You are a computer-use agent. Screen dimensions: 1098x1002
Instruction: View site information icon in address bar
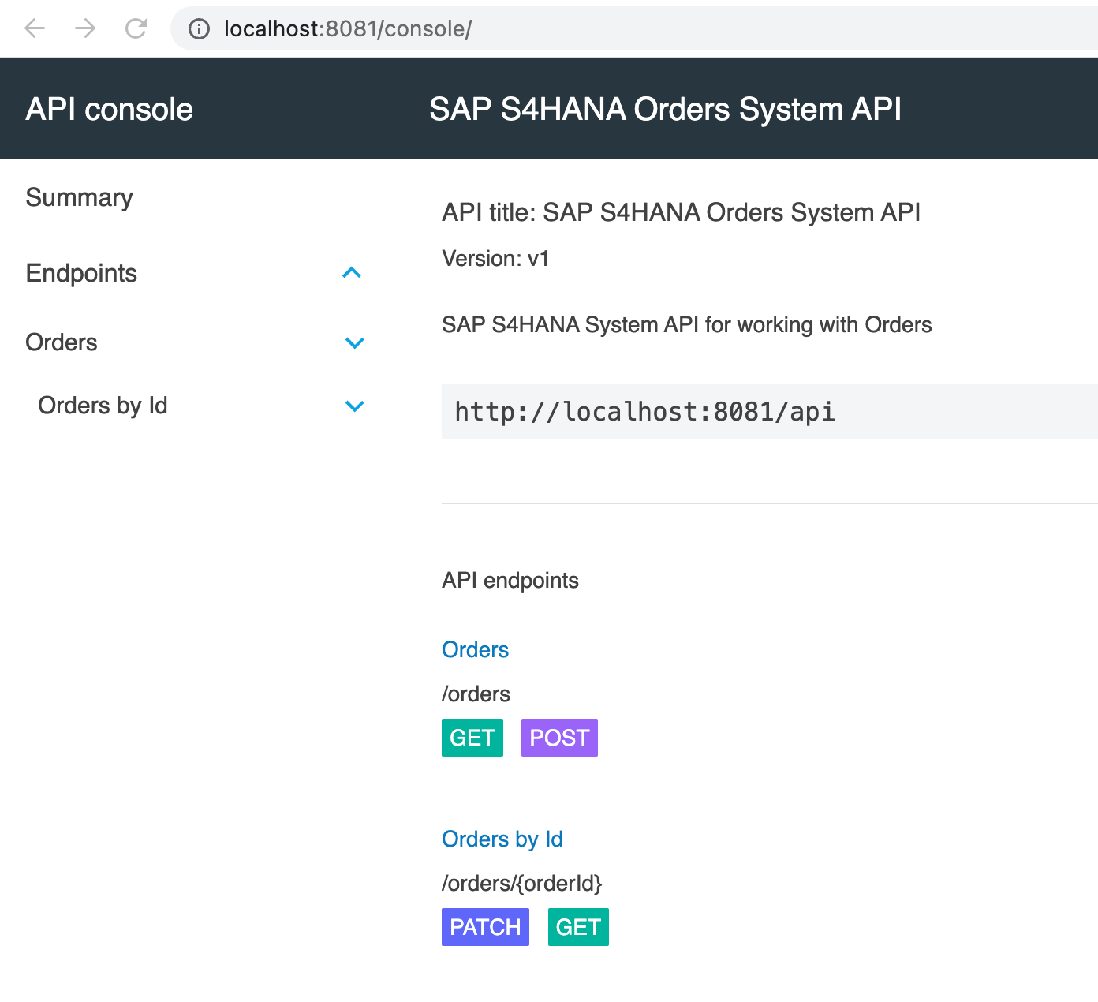point(199,29)
